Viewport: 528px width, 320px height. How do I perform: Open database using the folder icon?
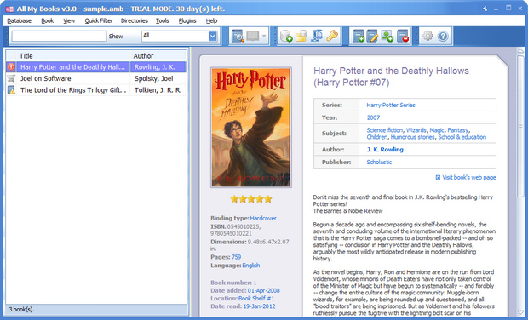301,36
